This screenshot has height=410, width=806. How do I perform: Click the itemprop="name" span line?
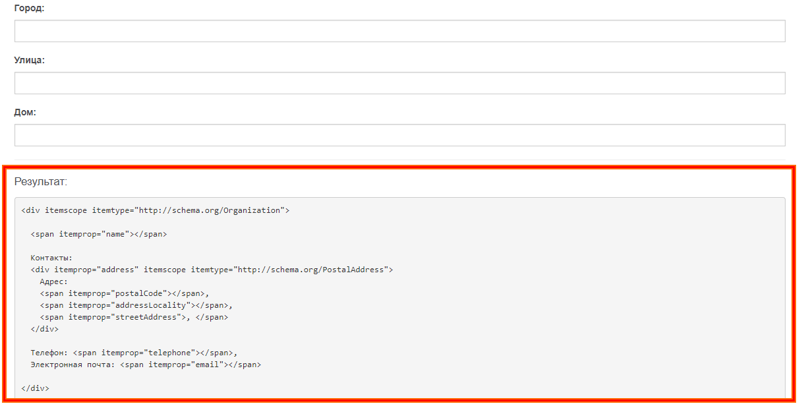99,234
